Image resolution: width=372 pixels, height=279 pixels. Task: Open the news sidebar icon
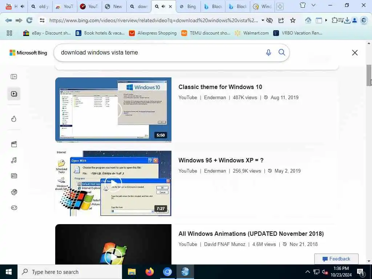14,176
